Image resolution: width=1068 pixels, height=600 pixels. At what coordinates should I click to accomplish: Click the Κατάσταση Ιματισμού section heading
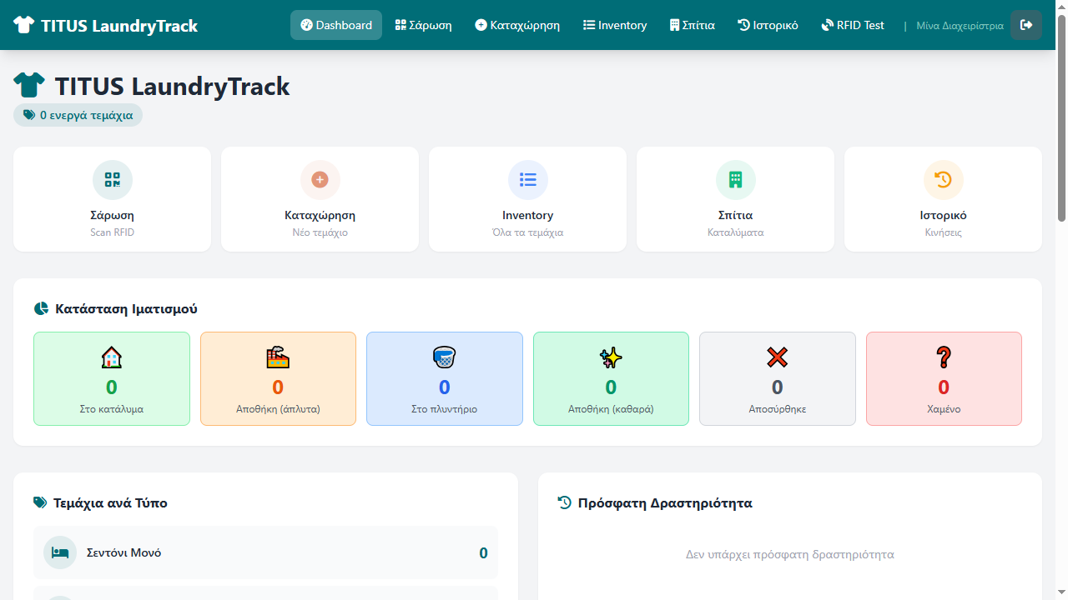[127, 309]
